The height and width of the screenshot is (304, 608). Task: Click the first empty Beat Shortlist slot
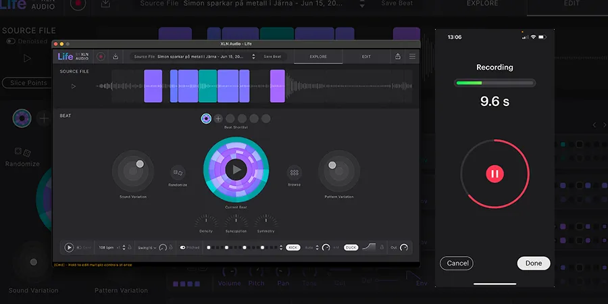tap(230, 119)
